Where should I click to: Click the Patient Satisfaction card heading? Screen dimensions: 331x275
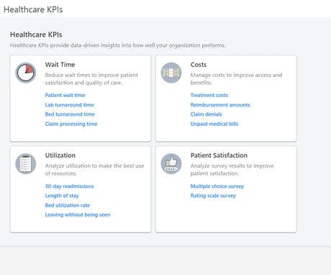point(219,155)
